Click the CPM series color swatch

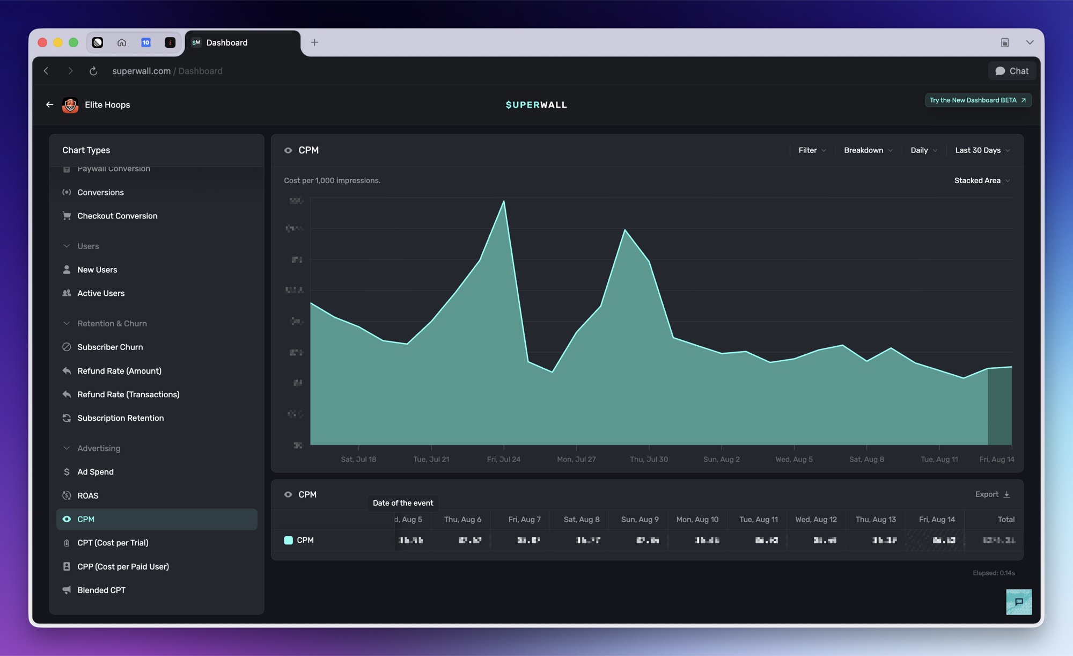click(288, 540)
